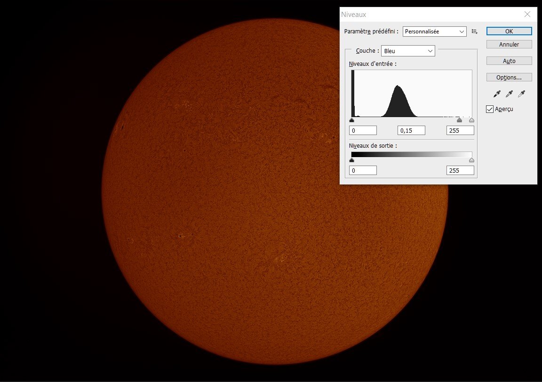Click the input shadows field showing 0
542x382 pixels.
coord(363,130)
